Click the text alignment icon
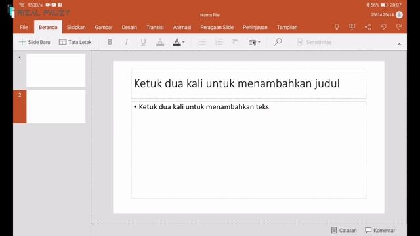420x236 pixels. coord(236,42)
